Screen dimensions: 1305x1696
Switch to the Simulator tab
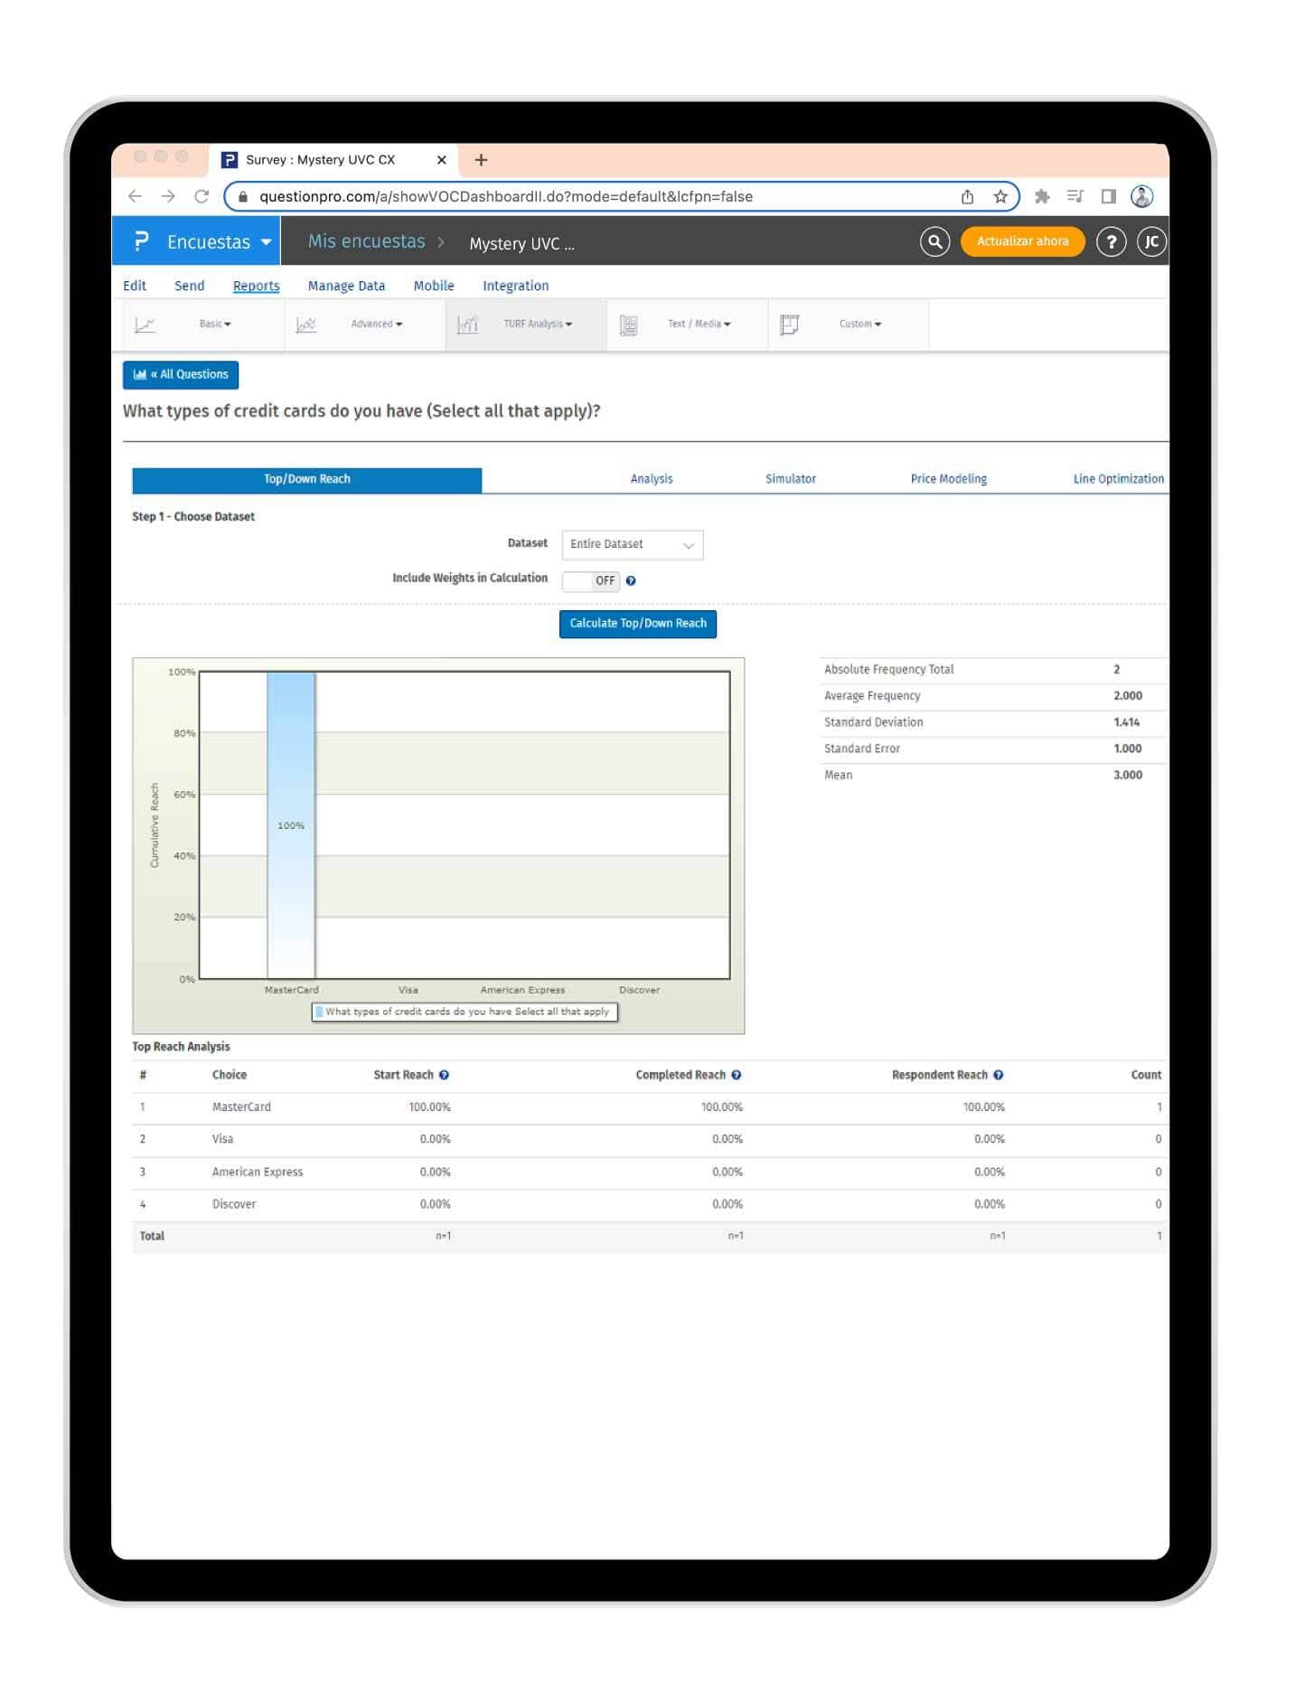791,479
